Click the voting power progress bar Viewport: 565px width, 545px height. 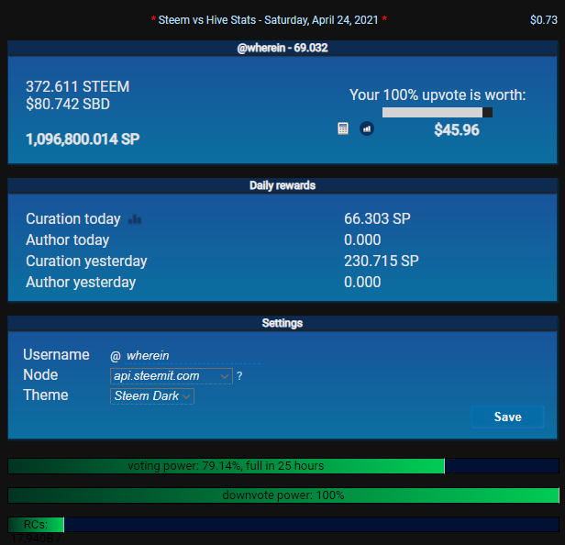tap(282, 466)
